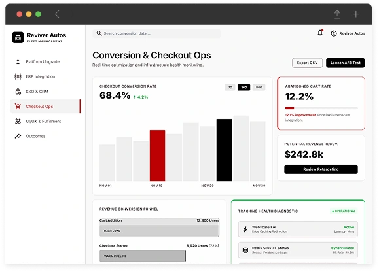Click the Tracking Health Diagnostic title

[268, 211]
